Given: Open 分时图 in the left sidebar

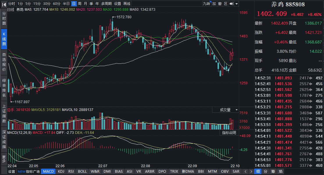Looking at the screenshot, I should (x=4, y=19).
